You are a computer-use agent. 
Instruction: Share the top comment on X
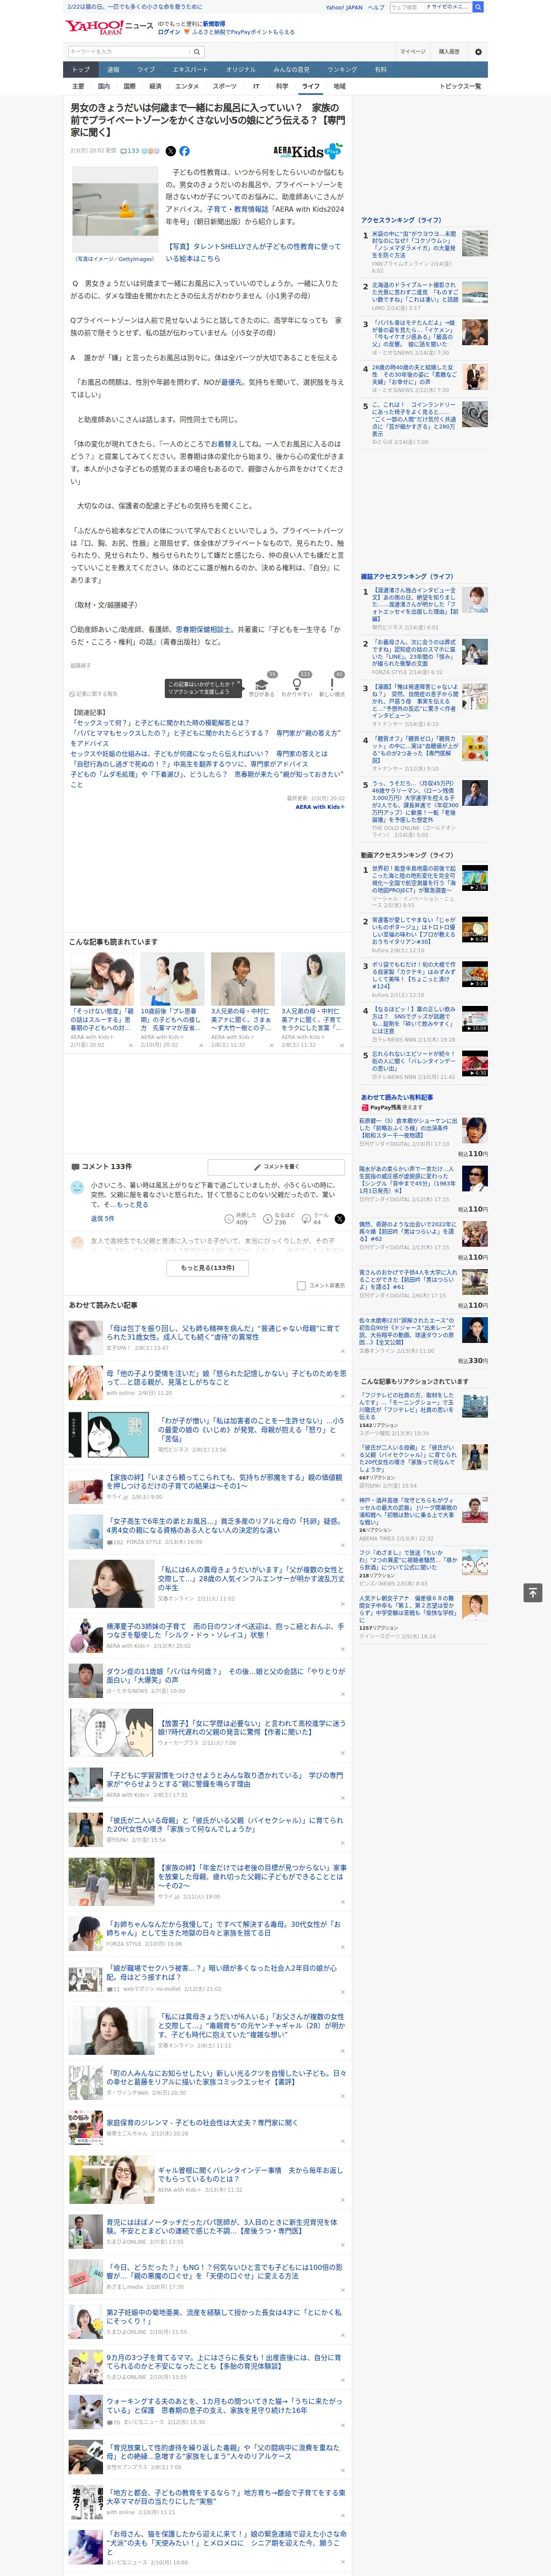pos(339,1219)
